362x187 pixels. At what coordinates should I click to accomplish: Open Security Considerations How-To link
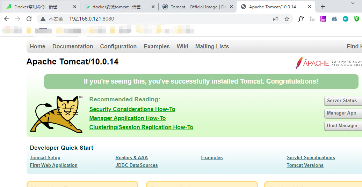[132, 109]
